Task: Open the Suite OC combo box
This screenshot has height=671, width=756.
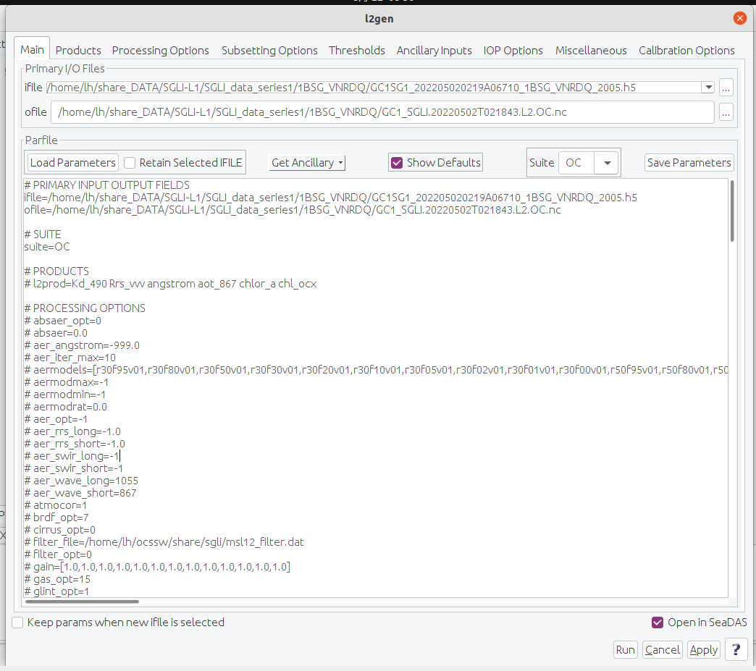Action: (x=606, y=163)
